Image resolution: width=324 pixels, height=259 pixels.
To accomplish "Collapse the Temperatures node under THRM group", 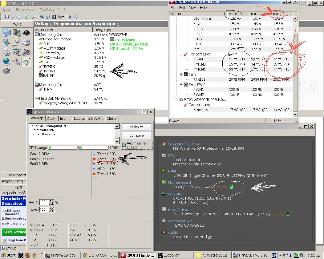I will (182, 54).
